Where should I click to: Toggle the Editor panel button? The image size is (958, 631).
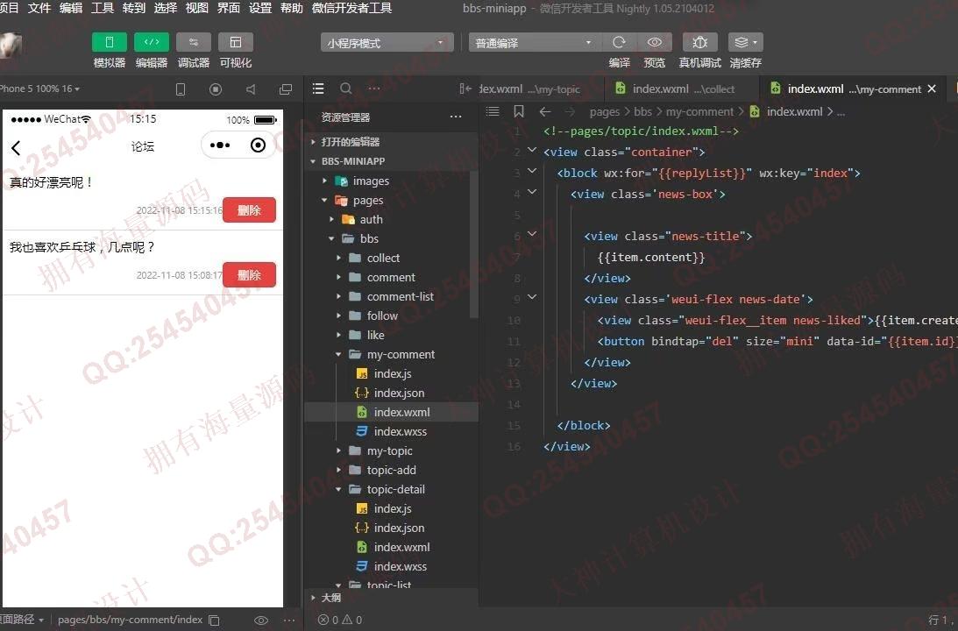pyautogui.click(x=152, y=42)
